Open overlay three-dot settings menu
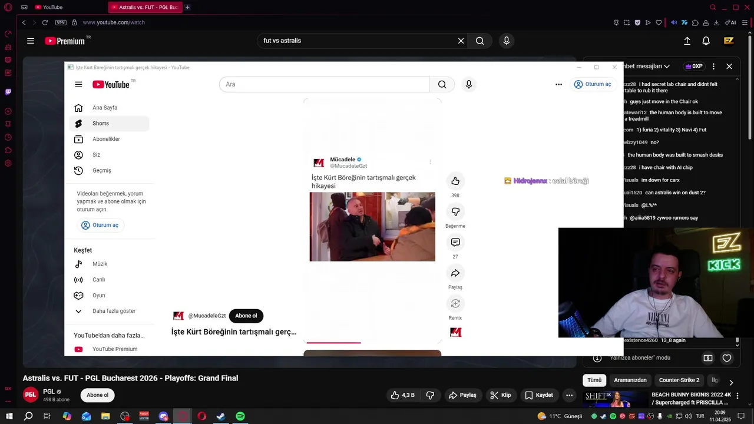 pos(558,84)
